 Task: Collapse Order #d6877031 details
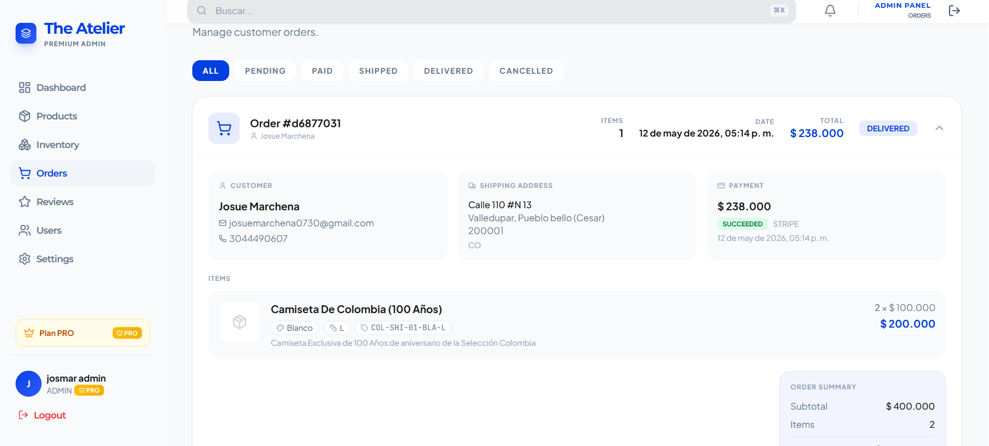pyautogui.click(x=939, y=128)
